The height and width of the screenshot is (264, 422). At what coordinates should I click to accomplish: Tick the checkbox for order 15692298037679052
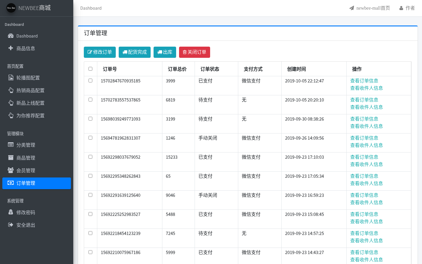point(90,157)
